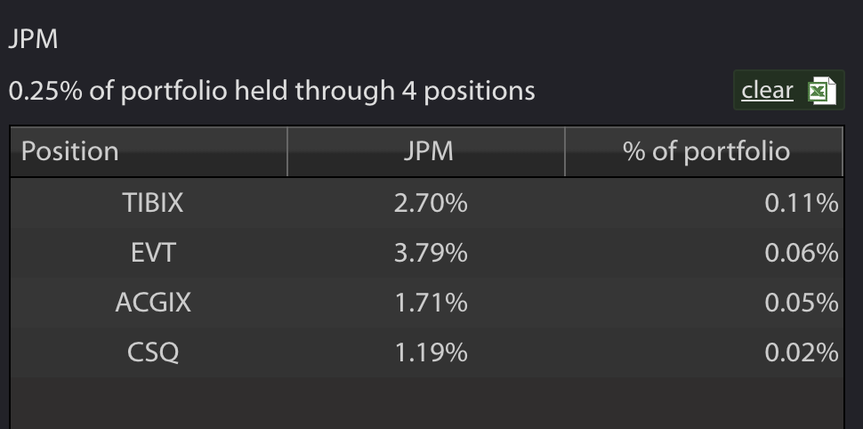
Task: Select the CSQ position row
Action: (x=426, y=352)
